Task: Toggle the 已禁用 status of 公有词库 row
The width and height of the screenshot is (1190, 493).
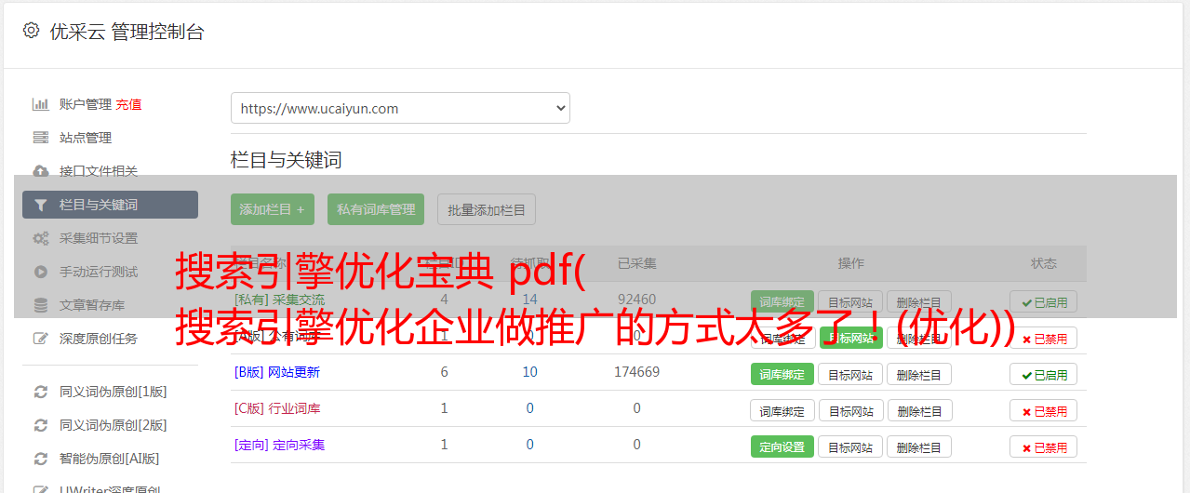Action: [x=1044, y=339]
